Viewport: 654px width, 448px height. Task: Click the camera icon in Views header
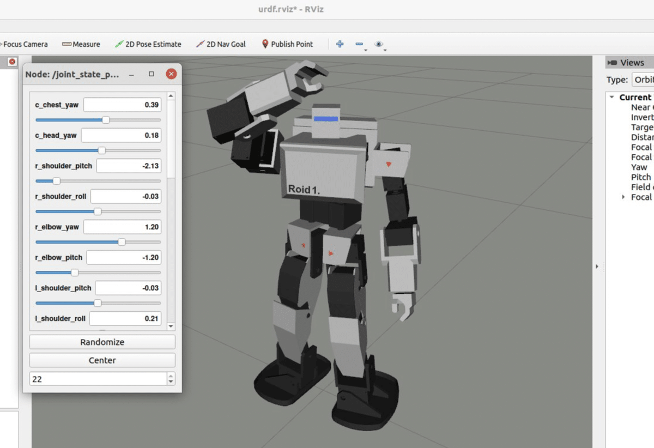(612, 63)
